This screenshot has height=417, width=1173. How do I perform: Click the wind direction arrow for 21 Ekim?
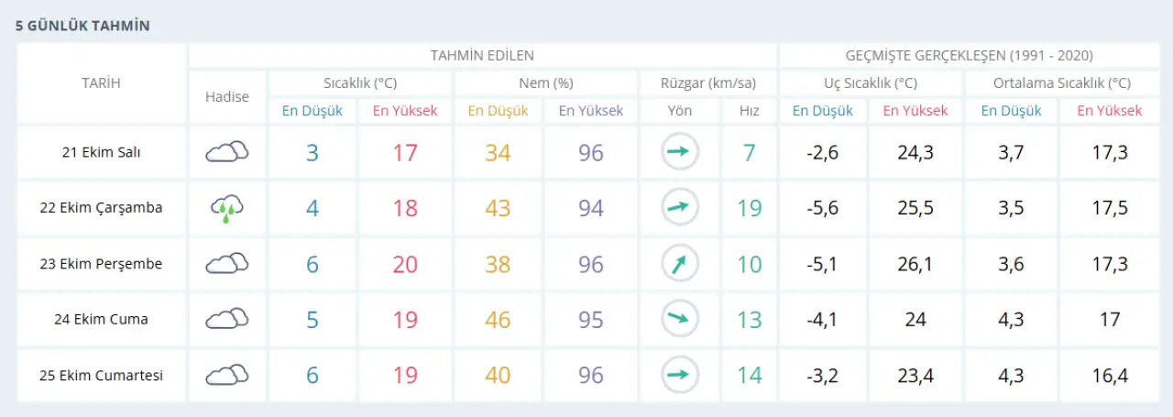click(x=679, y=152)
